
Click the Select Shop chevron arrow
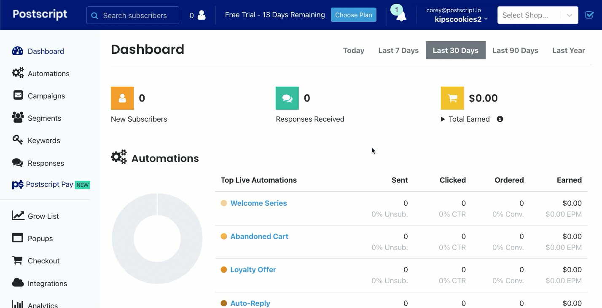tap(570, 16)
